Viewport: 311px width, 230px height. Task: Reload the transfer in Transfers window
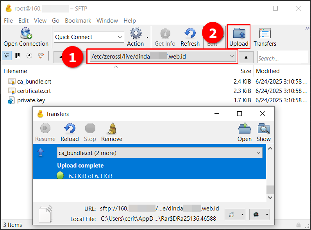point(70,132)
